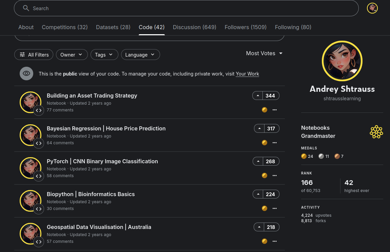Image resolution: width=390 pixels, height=252 pixels.
Task: Click the 4,224 upvotes activity text
Action: coord(316,215)
